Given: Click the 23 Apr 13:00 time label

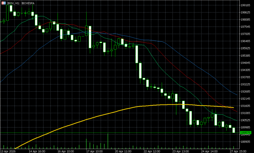Looking at the screenshot, I should 180,151.
